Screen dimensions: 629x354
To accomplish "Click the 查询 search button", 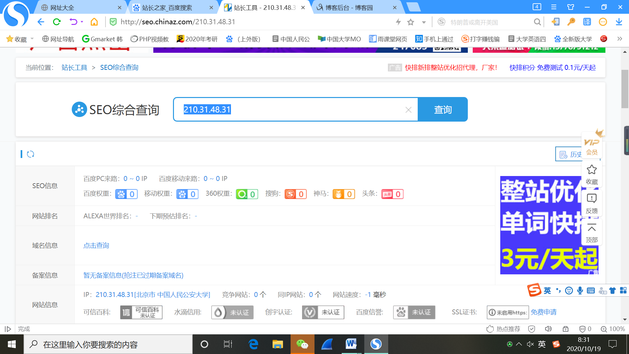I will pos(443,109).
